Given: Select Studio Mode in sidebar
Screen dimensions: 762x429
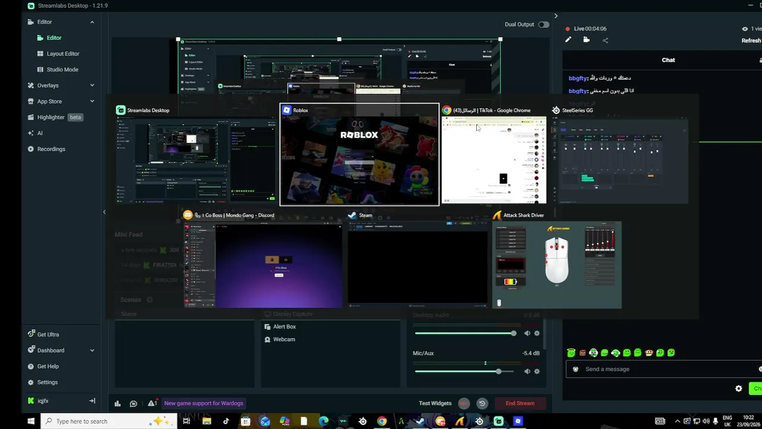Looking at the screenshot, I should [63, 69].
